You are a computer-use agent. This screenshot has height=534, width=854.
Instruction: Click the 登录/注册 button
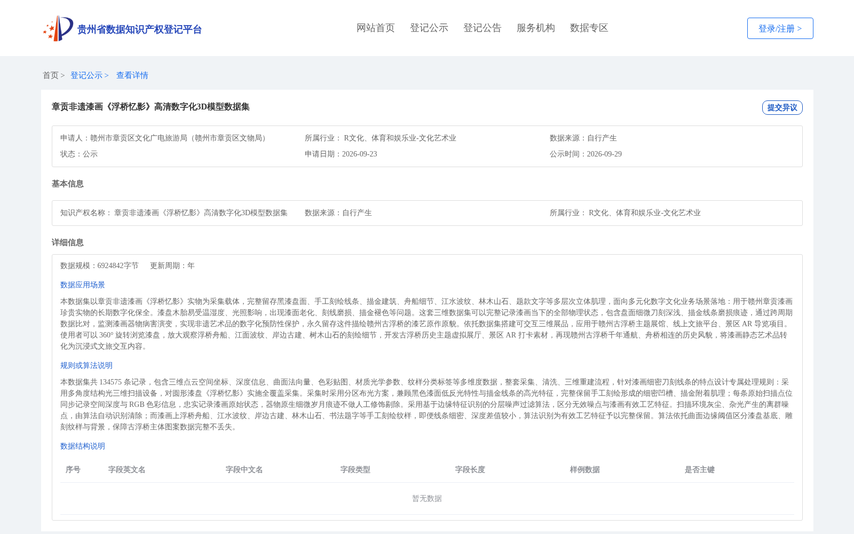[780, 28]
